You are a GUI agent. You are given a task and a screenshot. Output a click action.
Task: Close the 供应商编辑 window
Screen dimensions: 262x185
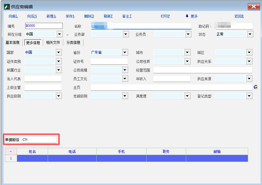[x=253, y=7]
